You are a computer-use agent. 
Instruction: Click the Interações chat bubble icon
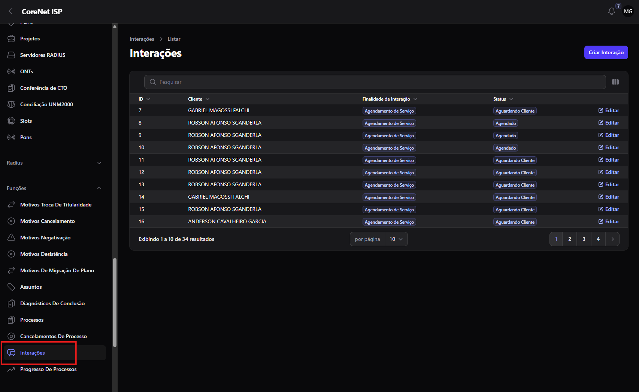point(11,353)
